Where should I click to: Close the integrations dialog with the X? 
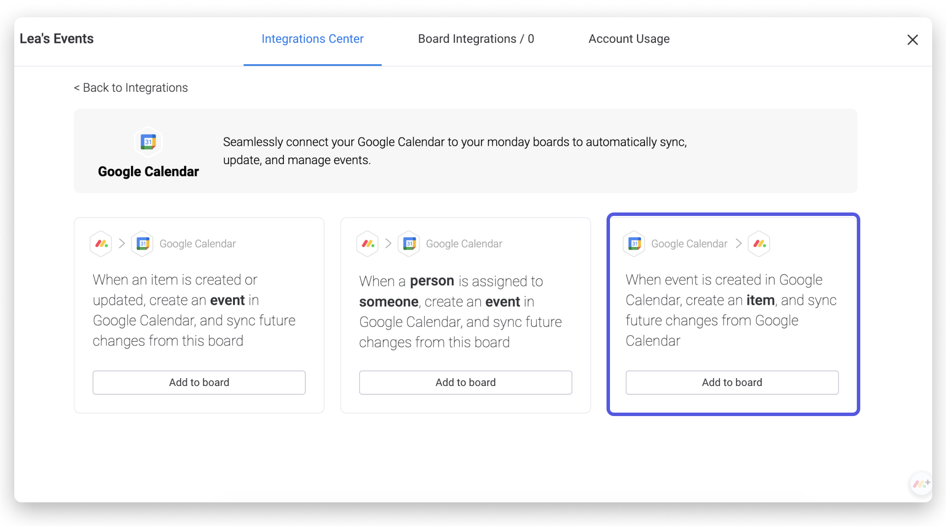point(912,40)
